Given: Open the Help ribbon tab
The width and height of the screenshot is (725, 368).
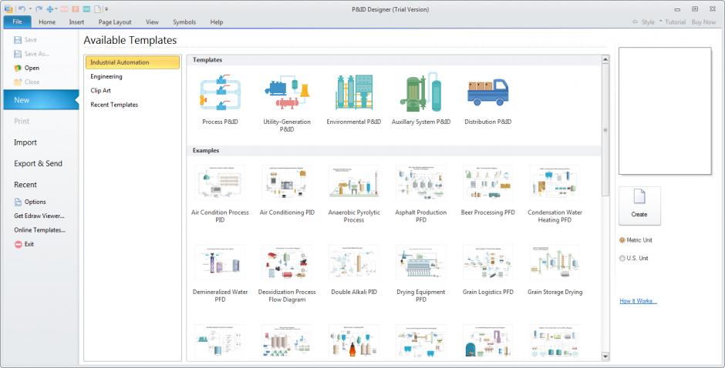Looking at the screenshot, I should click(217, 22).
